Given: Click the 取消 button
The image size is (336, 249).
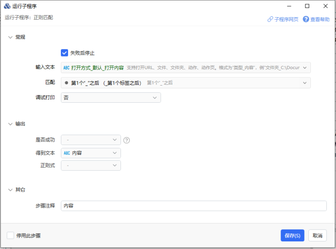Looking at the screenshot, I should (x=318, y=236).
